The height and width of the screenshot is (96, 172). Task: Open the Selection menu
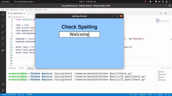tap(14, 10)
